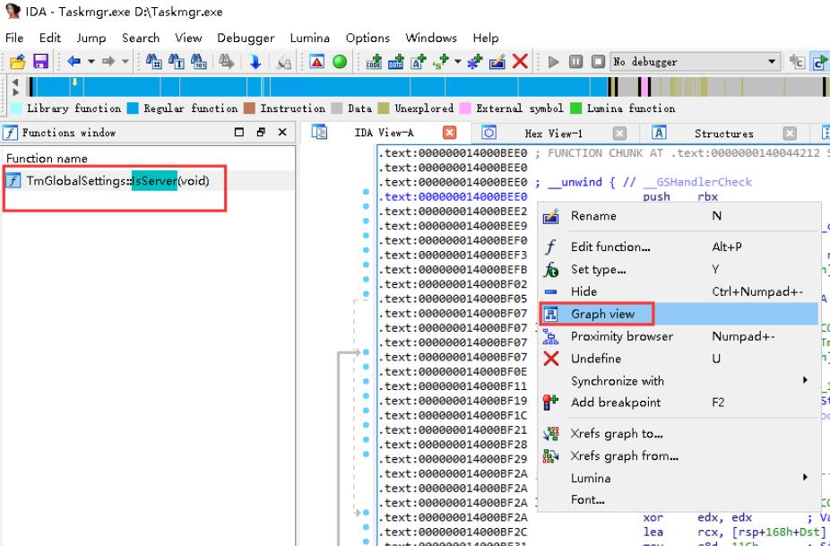Choose 'Xrefs graph to...' menu entry
This screenshot has height=546, width=830.
(x=679, y=434)
